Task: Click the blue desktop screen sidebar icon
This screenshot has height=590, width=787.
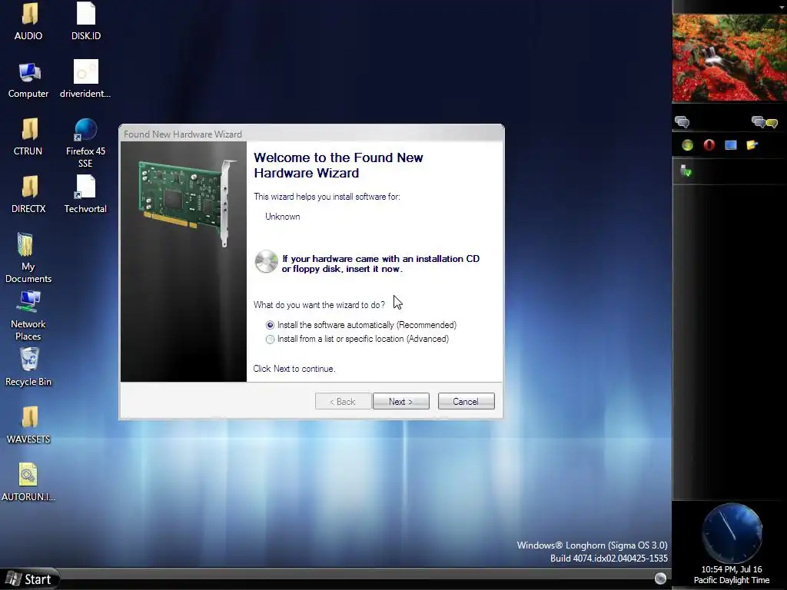Action: tap(731, 145)
